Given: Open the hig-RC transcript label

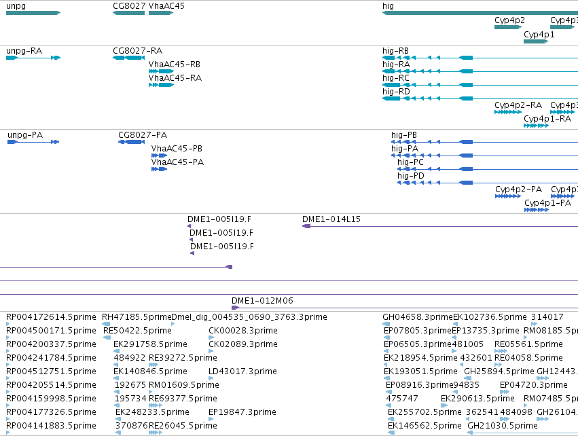Looking at the screenshot, I should (x=396, y=78).
